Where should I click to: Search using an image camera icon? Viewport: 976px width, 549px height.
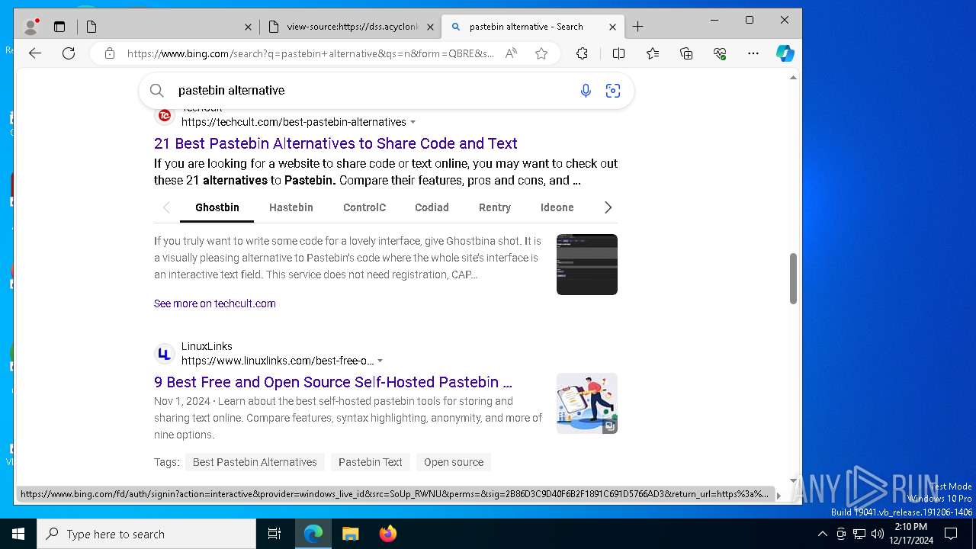pyautogui.click(x=613, y=91)
